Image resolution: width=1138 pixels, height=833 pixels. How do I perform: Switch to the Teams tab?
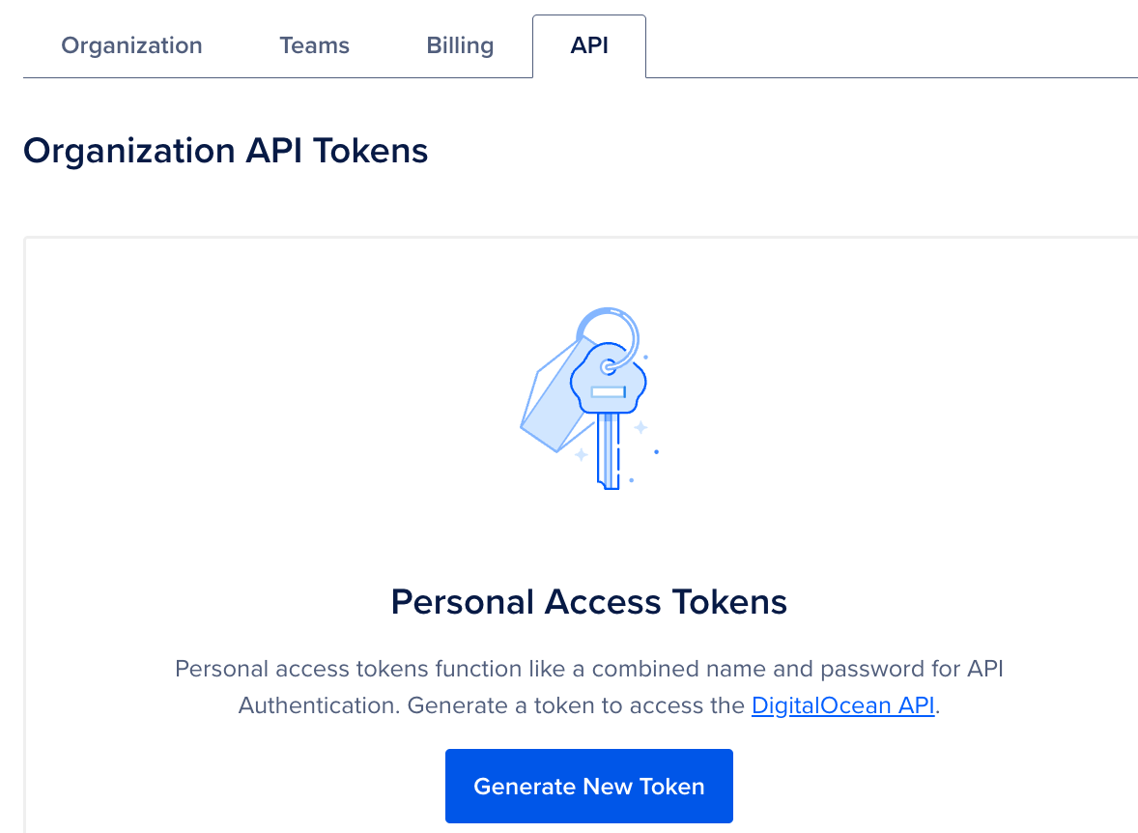tap(314, 45)
